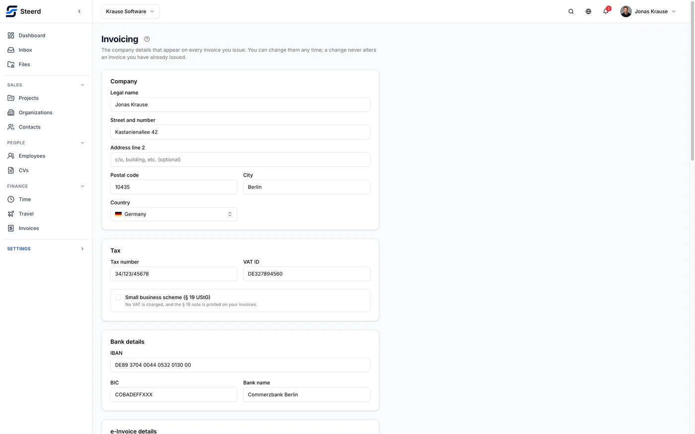The width and height of the screenshot is (695, 434).
Task: Click the Invoices receipt icon
Action: pos(11,228)
